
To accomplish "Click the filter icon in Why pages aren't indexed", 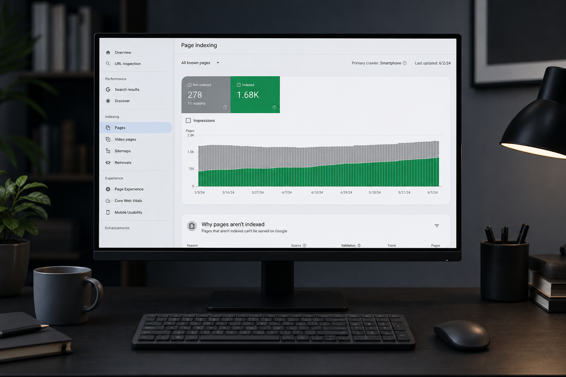I will coord(437,226).
